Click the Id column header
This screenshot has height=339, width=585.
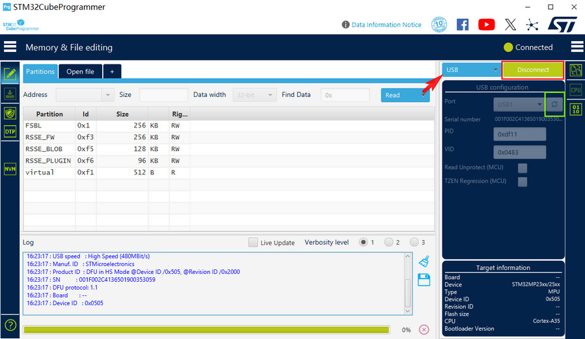85,114
